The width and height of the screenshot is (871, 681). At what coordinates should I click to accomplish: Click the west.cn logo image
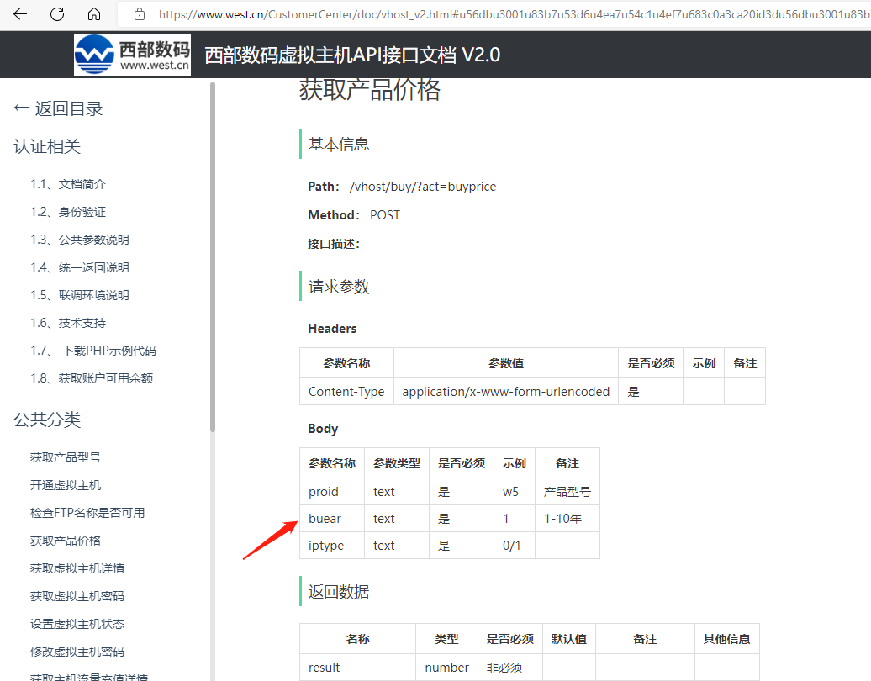[x=132, y=55]
